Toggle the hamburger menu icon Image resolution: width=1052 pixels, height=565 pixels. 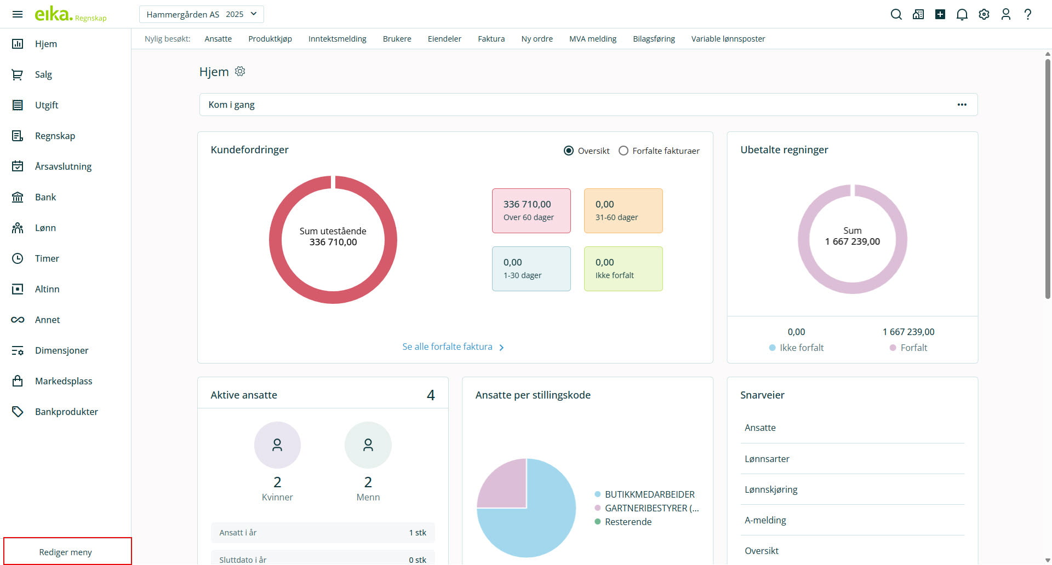tap(18, 14)
